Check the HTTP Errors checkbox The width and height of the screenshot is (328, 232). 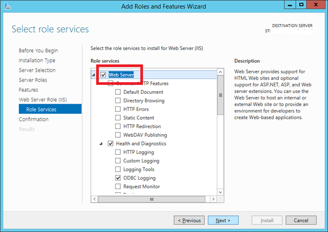(118, 109)
